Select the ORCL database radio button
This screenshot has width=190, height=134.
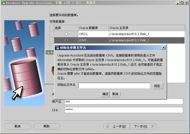pyautogui.click(x=66, y=34)
